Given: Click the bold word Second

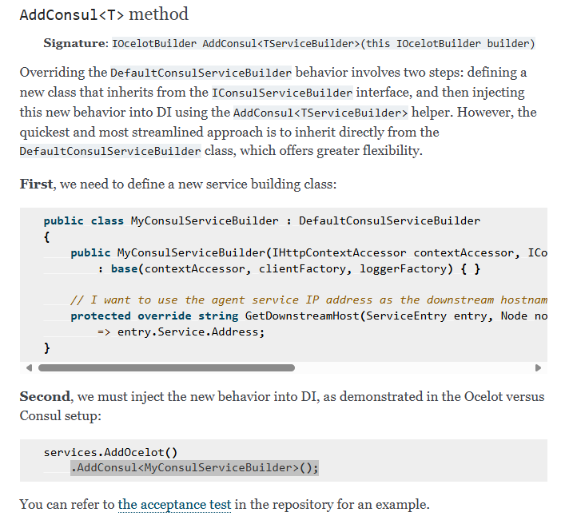Looking at the screenshot, I should tap(45, 397).
